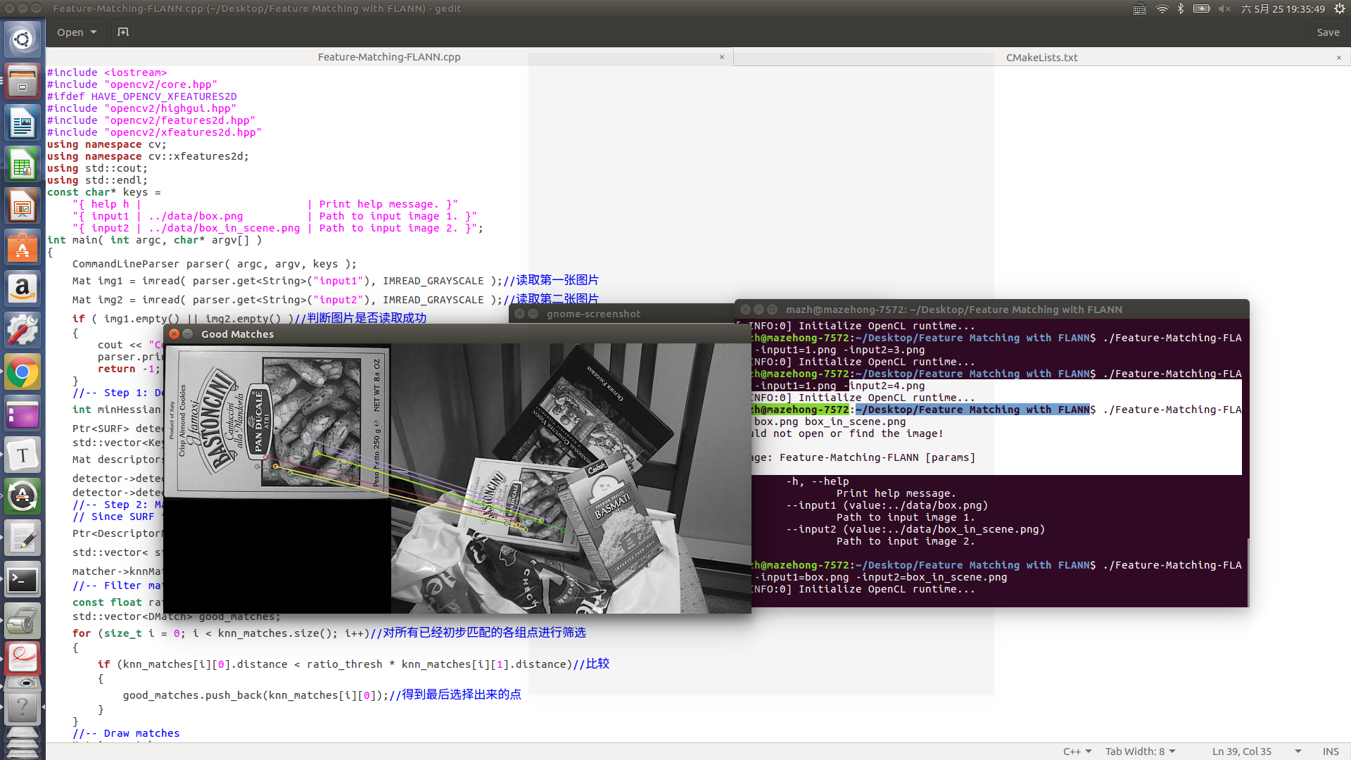Select the Feature-Matching-FLANN.cpp tab
The image size is (1351, 760).
(x=389, y=57)
